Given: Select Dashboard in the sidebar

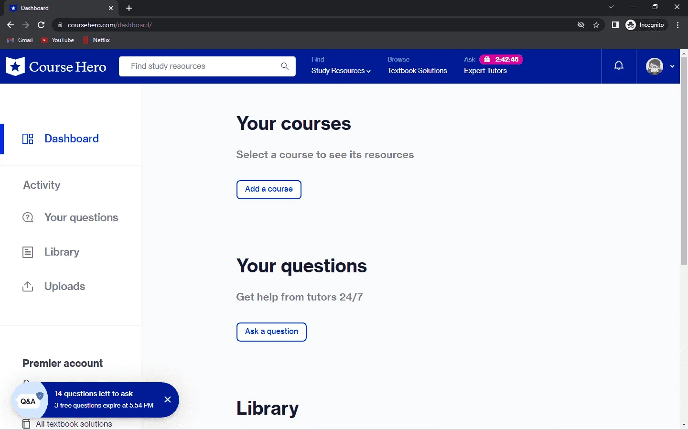Looking at the screenshot, I should click(x=71, y=139).
